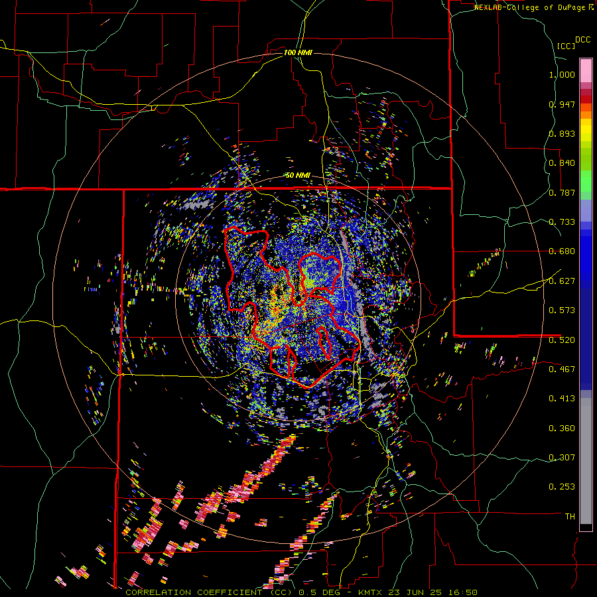Select the 0.947 scale value
Screen dimensions: 597x597
click(562, 104)
